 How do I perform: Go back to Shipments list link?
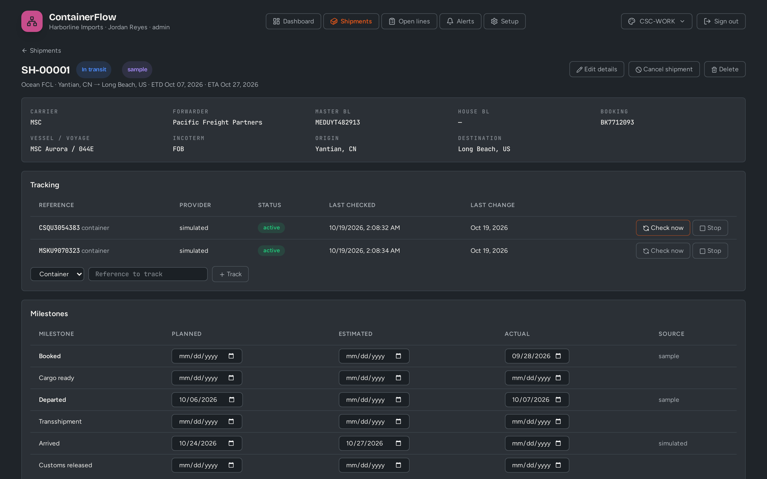coord(41,51)
